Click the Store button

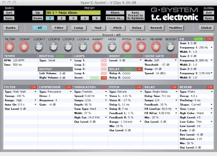tap(115, 13)
